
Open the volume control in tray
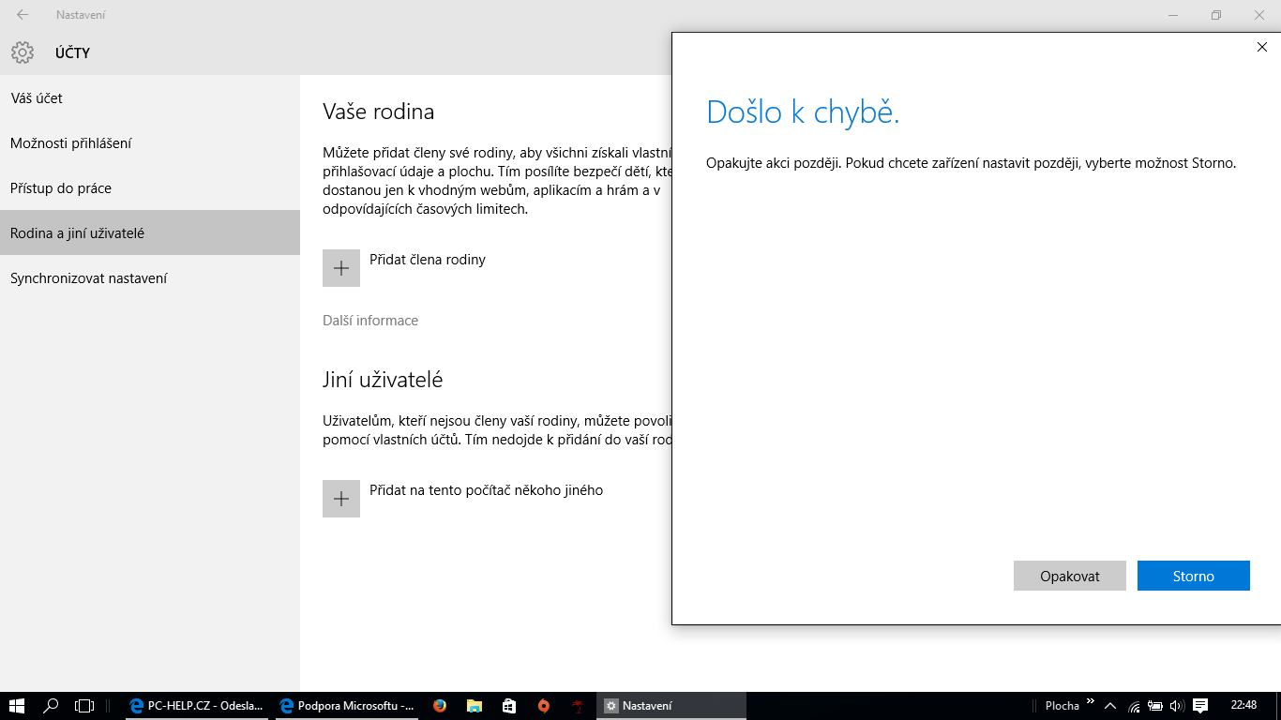pos(1177,706)
